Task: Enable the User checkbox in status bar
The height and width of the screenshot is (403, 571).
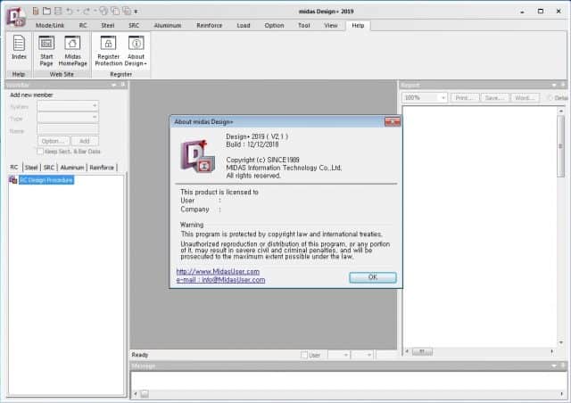Action: pos(304,355)
